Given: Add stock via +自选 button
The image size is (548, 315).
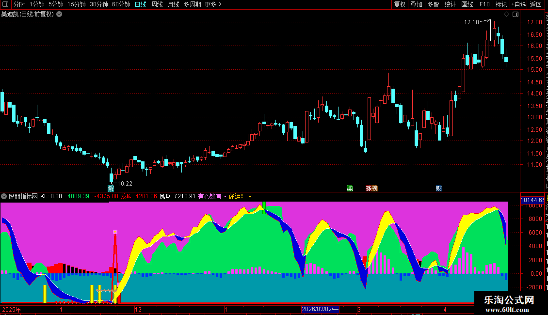Looking at the screenshot, I should 518,4.
